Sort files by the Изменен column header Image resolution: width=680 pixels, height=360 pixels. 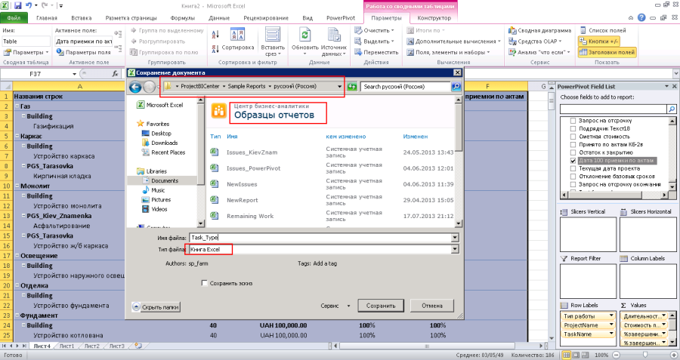tap(415, 137)
